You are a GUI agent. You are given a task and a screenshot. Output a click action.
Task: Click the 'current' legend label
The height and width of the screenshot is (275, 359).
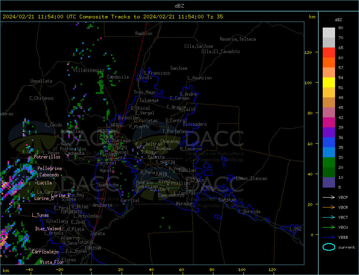347,247
